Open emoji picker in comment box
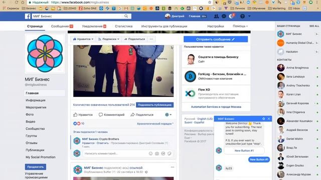This screenshot has height=180, width=321. 150,153
